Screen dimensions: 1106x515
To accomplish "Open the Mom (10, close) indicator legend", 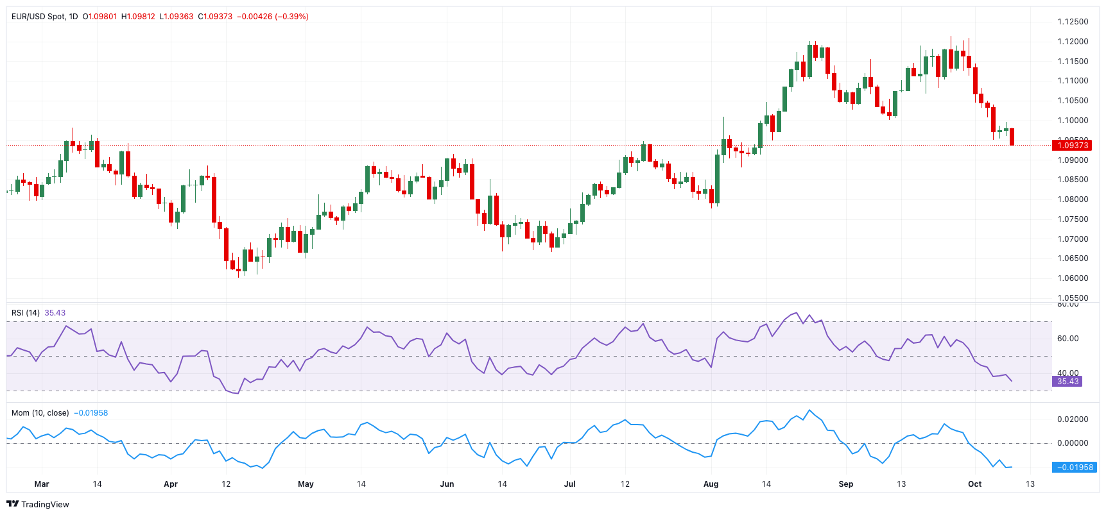I will 40,413.
